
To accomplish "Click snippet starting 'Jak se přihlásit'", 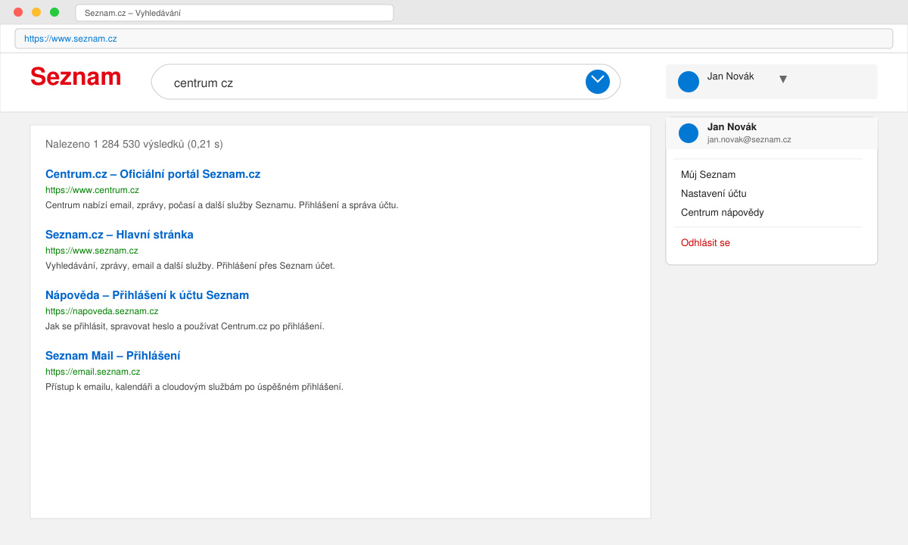I will [185, 326].
